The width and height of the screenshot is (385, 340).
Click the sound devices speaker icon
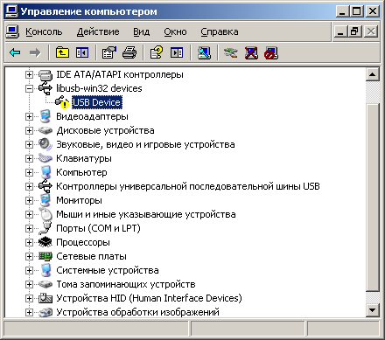[x=45, y=144]
